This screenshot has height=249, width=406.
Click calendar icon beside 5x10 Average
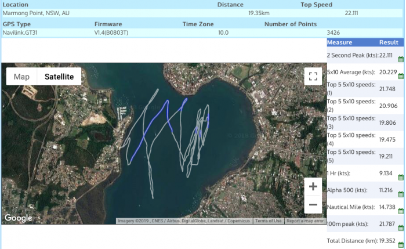[x=401, y=76]
